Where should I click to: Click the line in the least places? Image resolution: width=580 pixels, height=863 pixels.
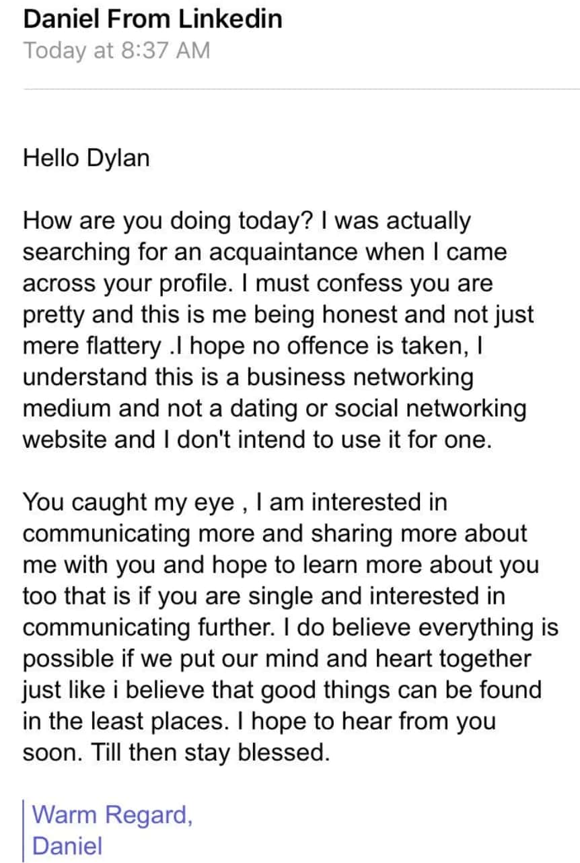[x=259, y=722]
